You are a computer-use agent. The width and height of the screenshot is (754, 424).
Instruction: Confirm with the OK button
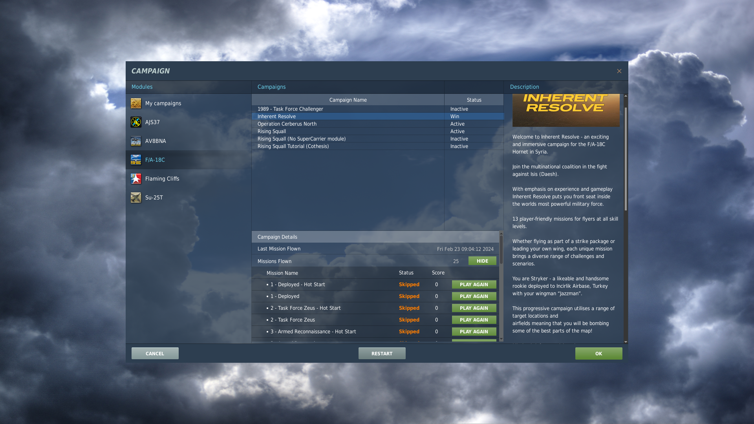coord(599,353)
